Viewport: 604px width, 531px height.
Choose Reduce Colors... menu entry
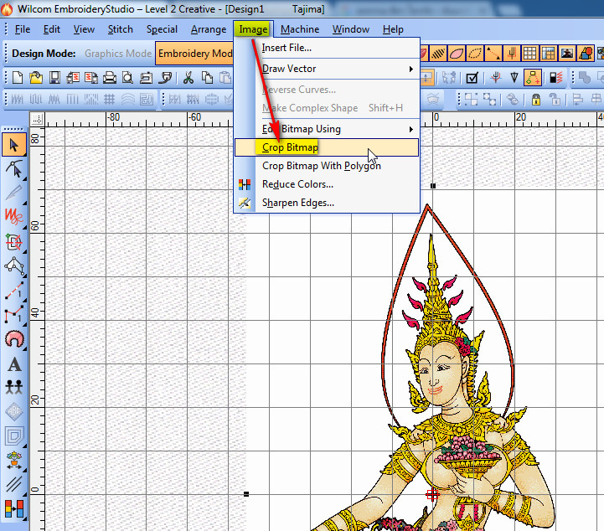click(327, 184)
